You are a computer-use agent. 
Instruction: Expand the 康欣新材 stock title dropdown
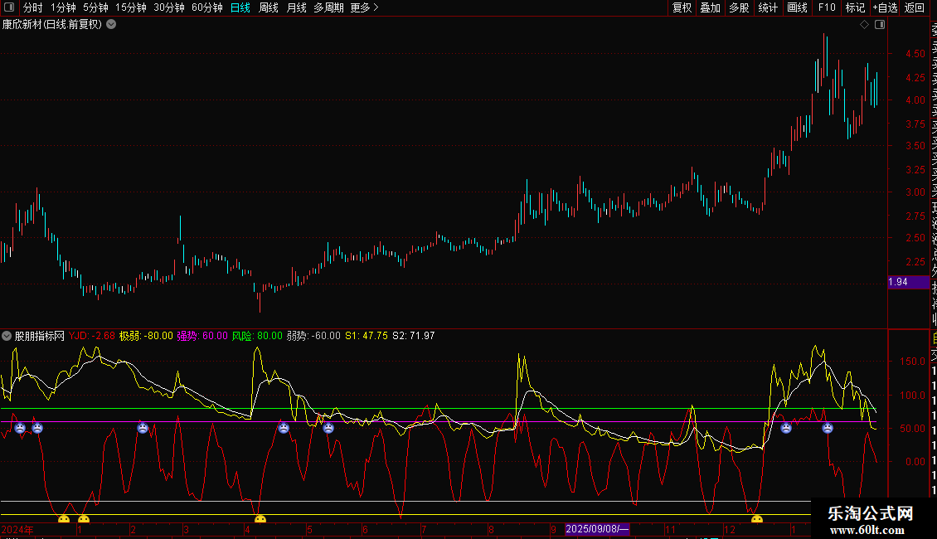111,25
